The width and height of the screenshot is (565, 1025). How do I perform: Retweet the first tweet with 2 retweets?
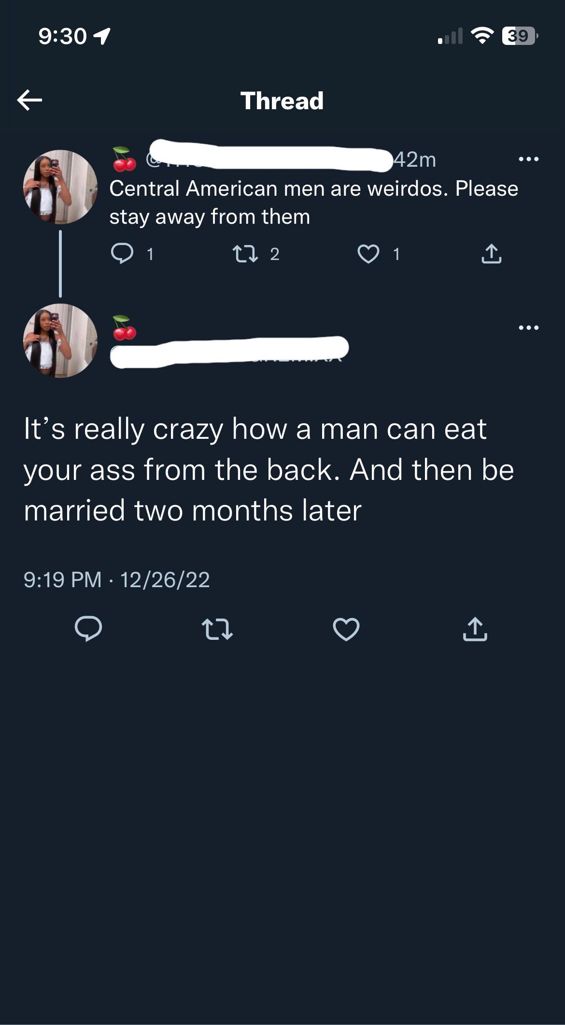click(245, 254)
